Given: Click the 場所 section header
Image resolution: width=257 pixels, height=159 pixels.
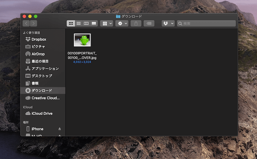Looking at the screenshot, I should 26,123.
